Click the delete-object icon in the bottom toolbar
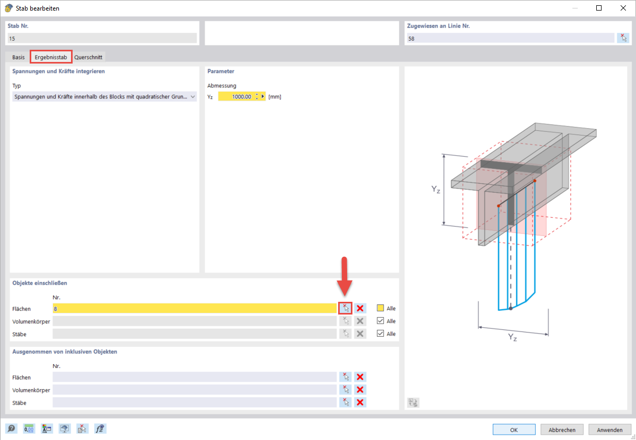This screenshot has width=636, height=440. [82, 428]
